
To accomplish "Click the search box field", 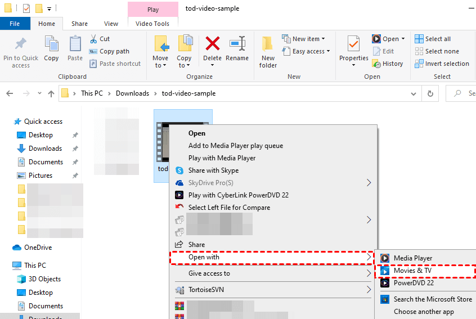I will coord(461,93).
